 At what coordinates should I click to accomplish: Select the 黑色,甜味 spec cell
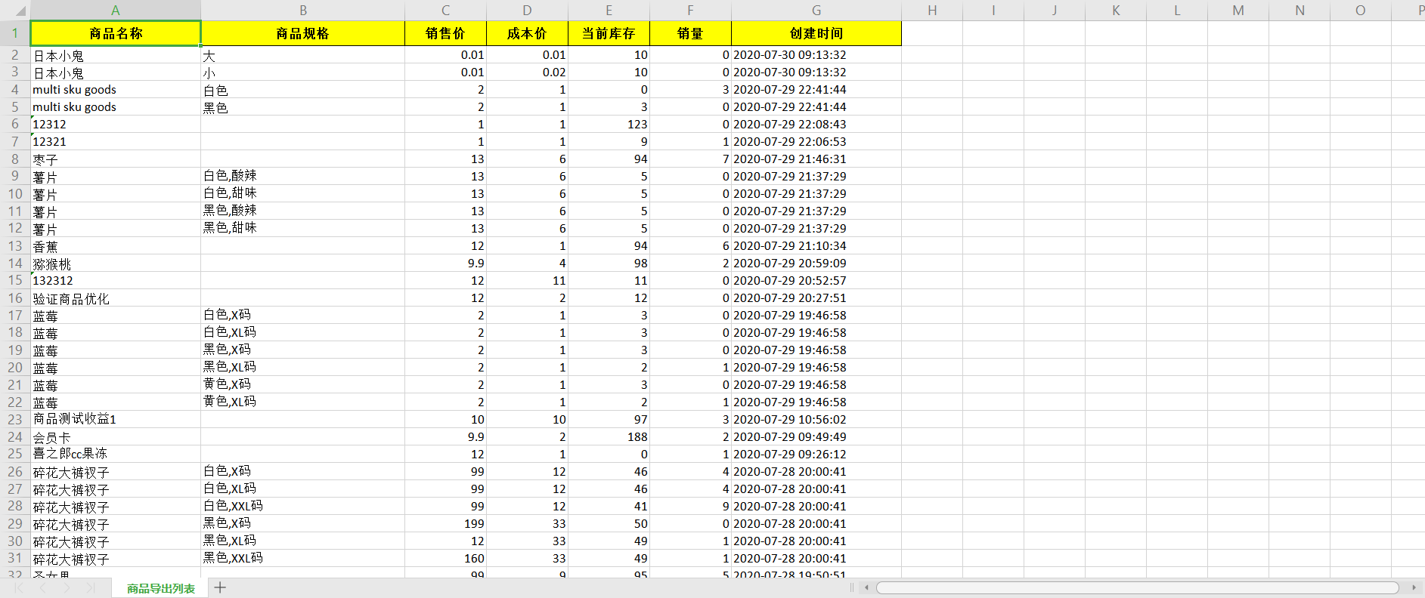(302, 228)
